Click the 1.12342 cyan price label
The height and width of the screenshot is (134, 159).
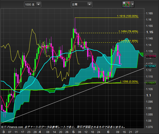pos(151,66)
